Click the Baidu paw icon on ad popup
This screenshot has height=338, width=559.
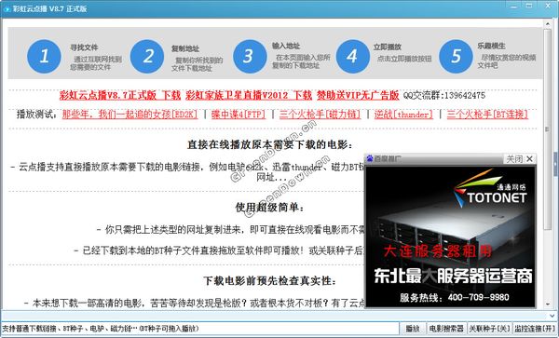pos(370,158)
